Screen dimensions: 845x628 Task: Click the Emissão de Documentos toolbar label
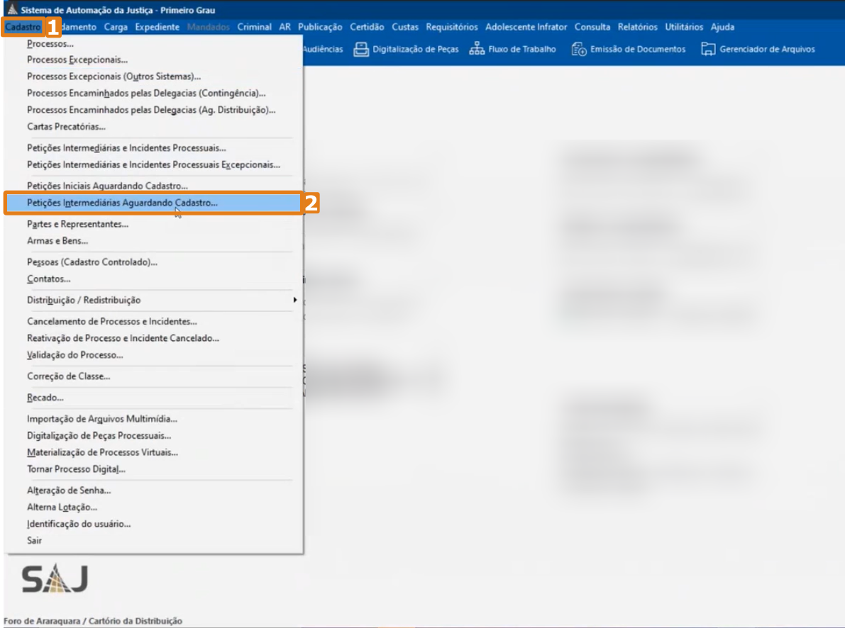pyautogui.click(x=638, y=49)
